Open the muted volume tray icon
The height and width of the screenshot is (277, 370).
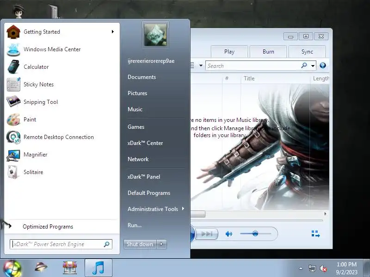point(323,268)
